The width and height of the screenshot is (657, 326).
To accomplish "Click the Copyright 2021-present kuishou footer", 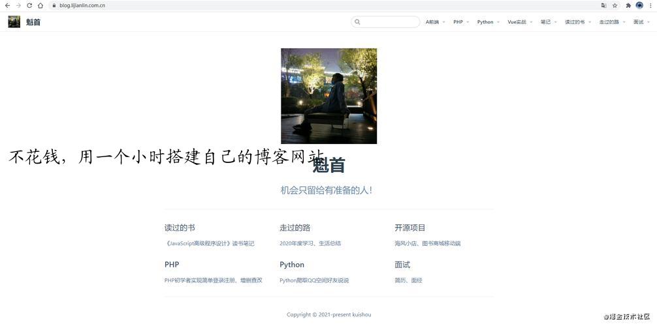I will tap(329, 315).
